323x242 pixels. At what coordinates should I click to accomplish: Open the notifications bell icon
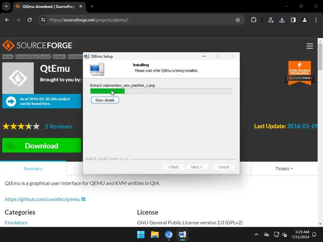coord(314,234)
